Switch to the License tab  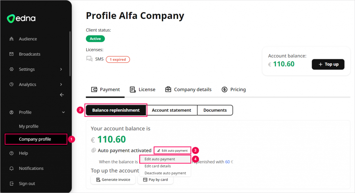click(142, 89)
